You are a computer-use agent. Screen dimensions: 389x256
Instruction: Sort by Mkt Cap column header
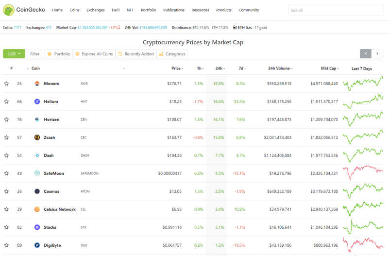tap(330, 68)
